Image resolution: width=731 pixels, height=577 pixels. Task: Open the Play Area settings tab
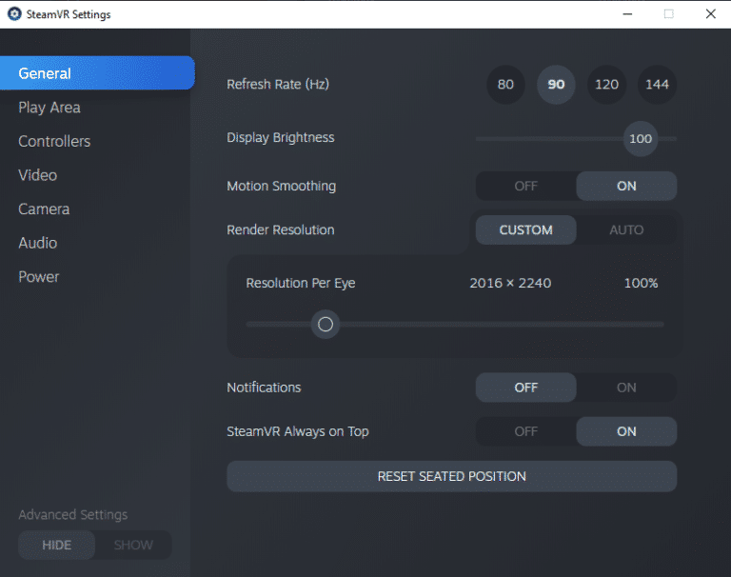49,108
